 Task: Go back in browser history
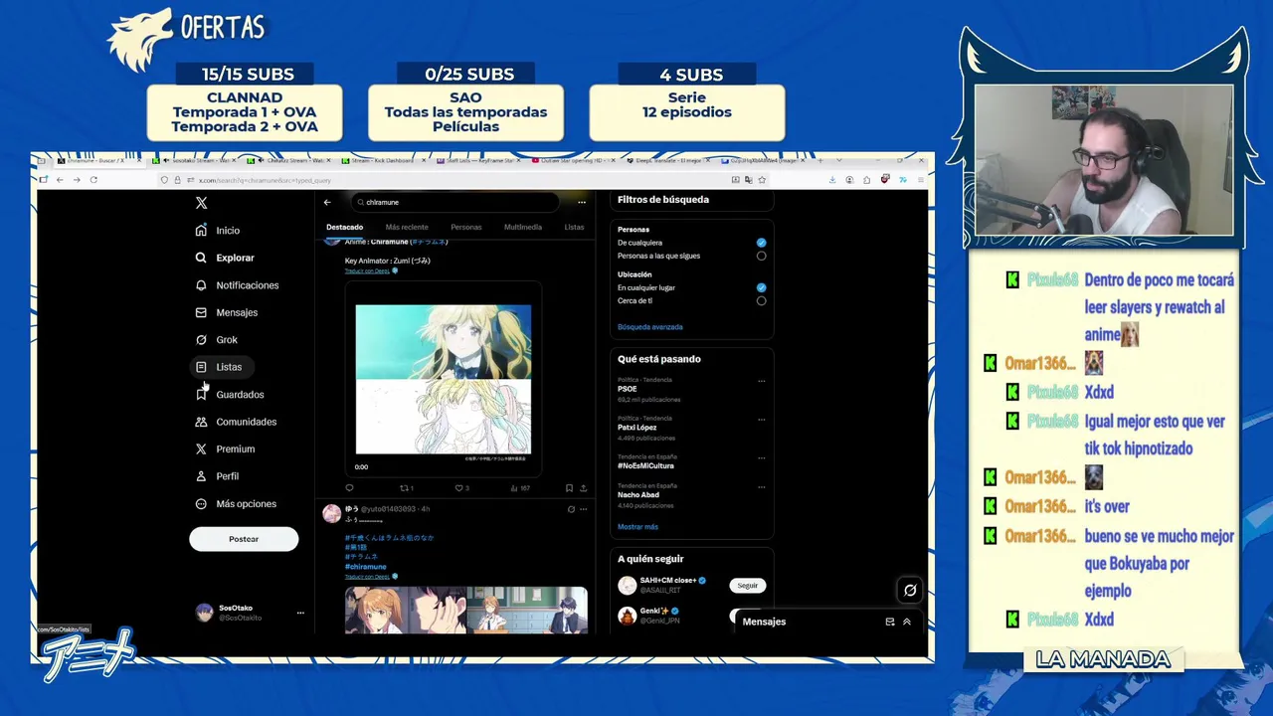(60, 180)
